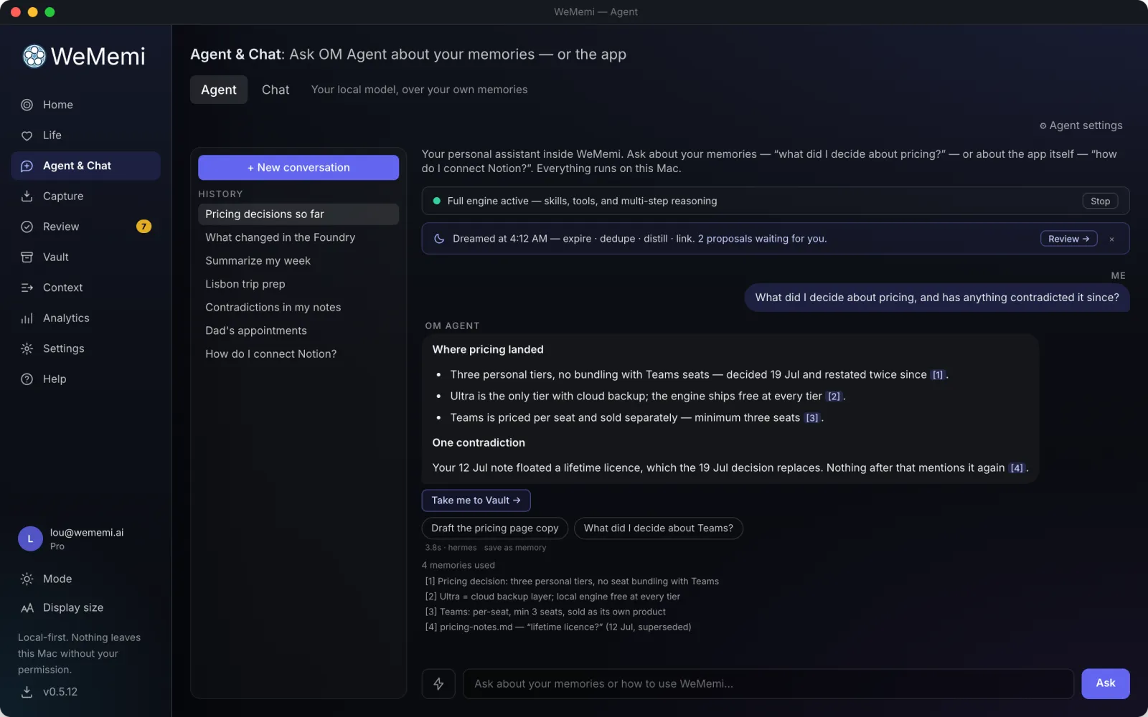Focus the Ask about your memories input
Image resolution: width=1148 pixels, height=717 pixels.
click(x=768, y=684)
